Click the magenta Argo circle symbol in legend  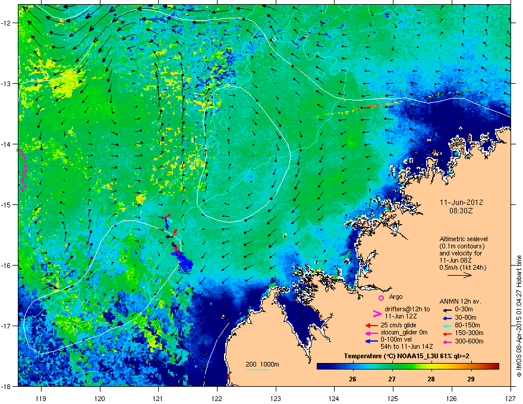click(381, 298)
